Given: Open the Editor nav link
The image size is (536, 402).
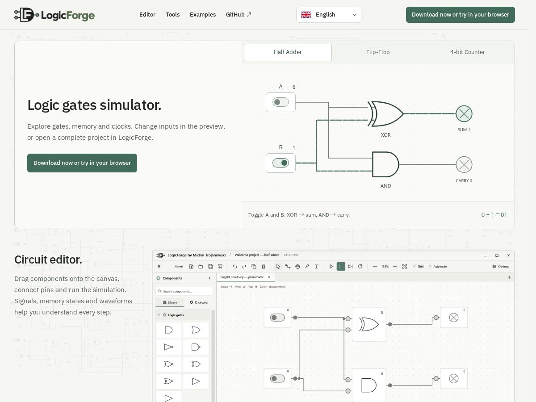Looking at the screenshot, I should coord(147,15).
